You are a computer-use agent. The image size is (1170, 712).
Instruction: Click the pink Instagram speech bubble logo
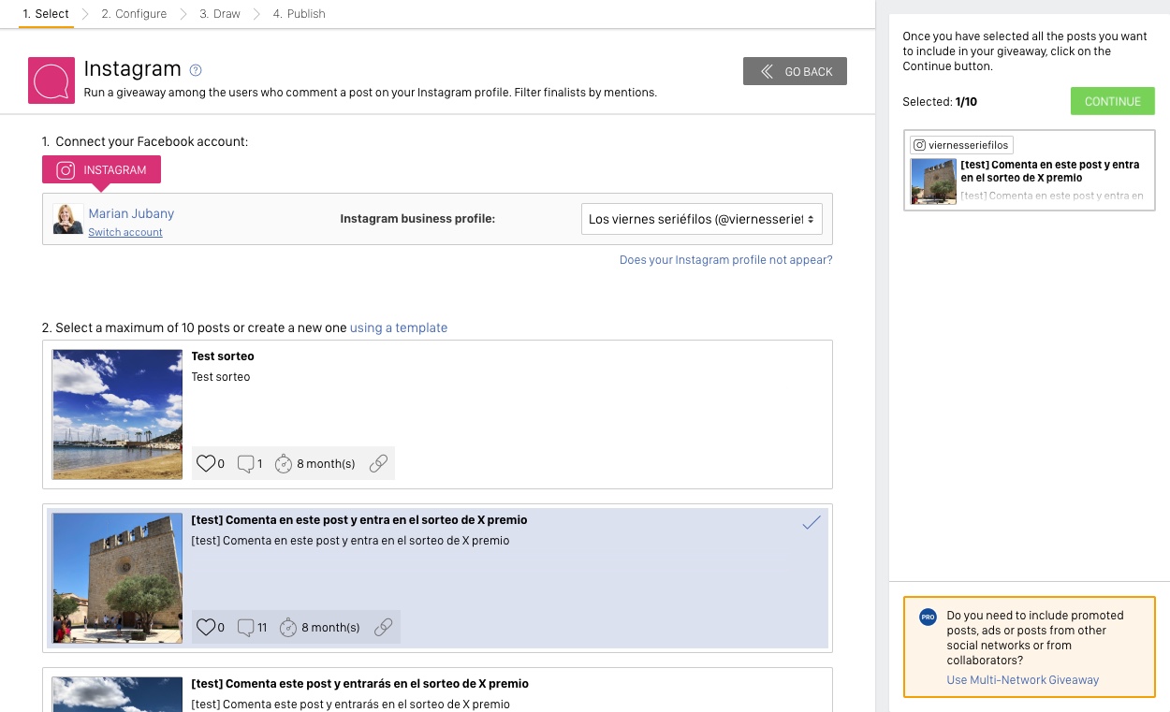(x=51, y=80)
